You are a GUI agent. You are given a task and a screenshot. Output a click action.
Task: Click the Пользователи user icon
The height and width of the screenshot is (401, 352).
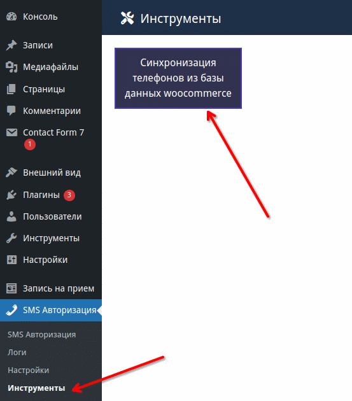(x=11, y=216)
